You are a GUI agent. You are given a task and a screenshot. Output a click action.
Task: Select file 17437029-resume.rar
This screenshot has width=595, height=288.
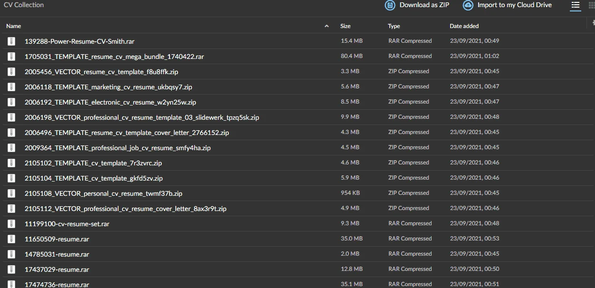point(57,269)
